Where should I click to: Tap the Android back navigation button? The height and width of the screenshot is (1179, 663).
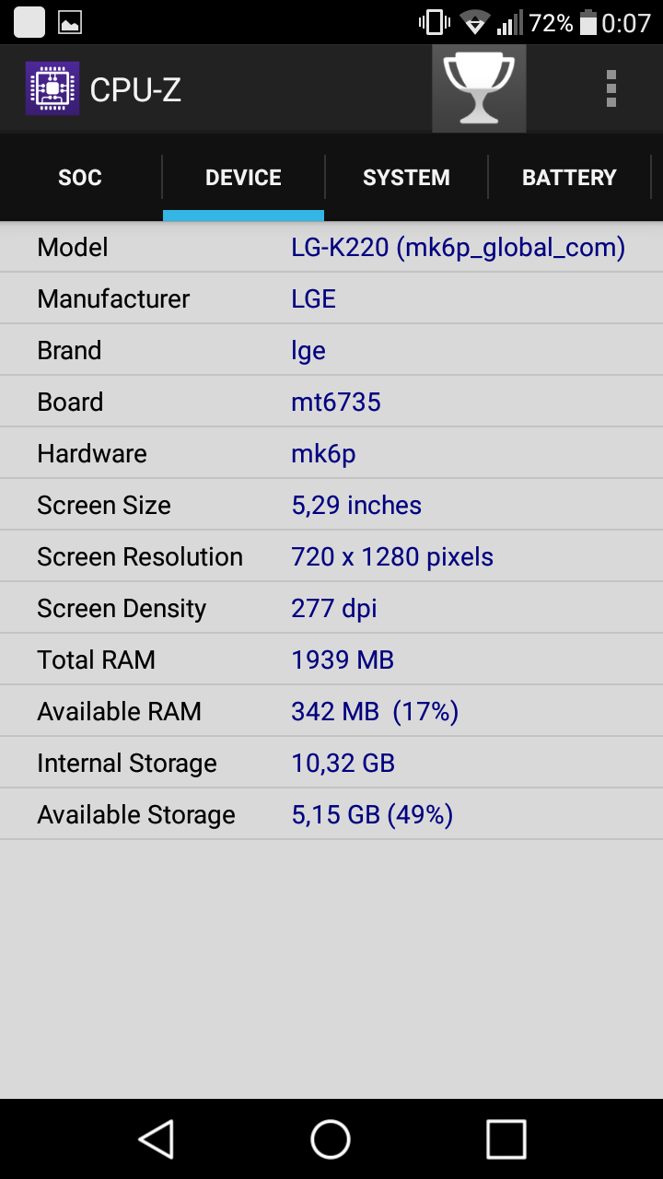[157, 1138]
